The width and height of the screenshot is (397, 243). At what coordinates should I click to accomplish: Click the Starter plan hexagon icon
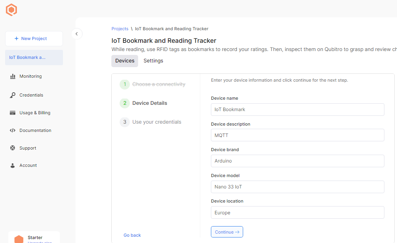pos(19,239)
